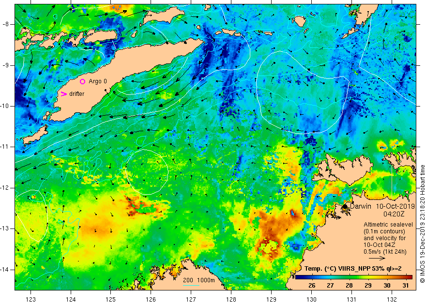Click the magenta Argo 0 circle marker

[x=82, y=81]
